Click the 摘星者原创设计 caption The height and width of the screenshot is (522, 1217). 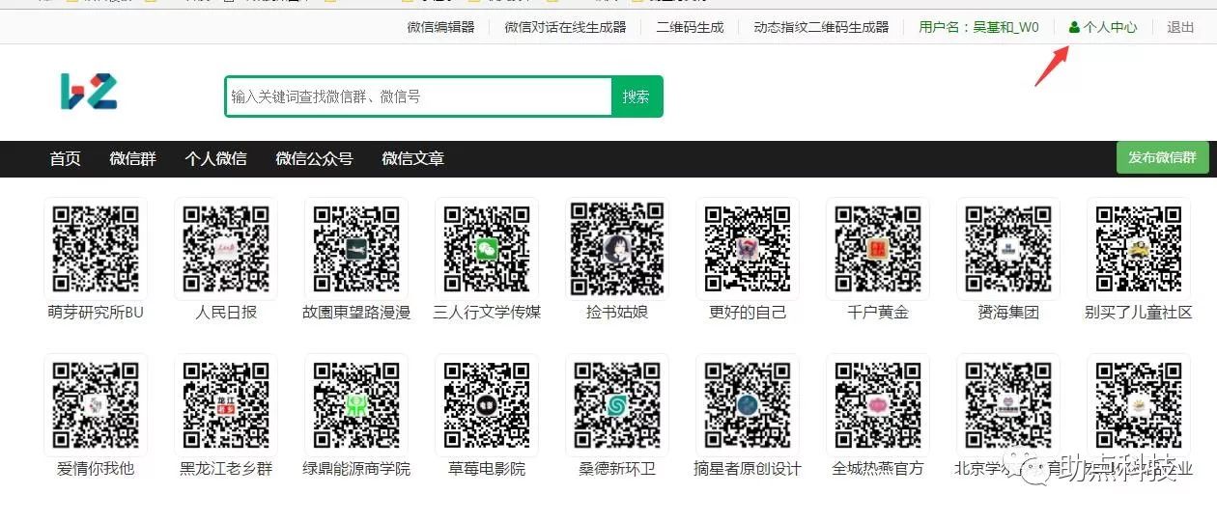coord(748,469)
